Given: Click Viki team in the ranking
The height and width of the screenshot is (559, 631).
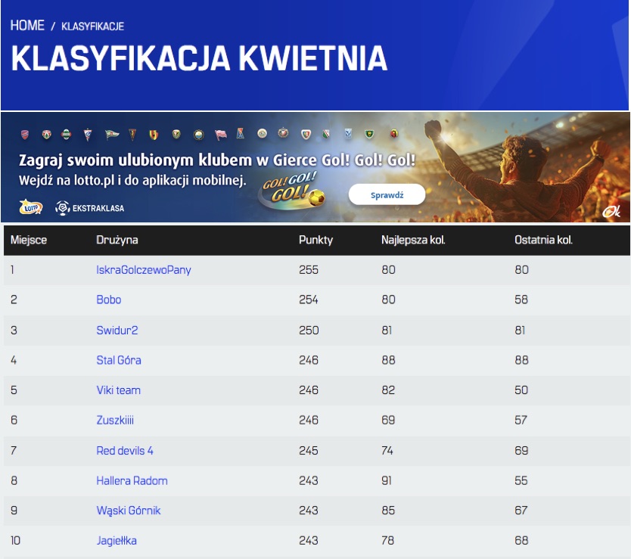Looking at the screenshot, I should 119,390.
